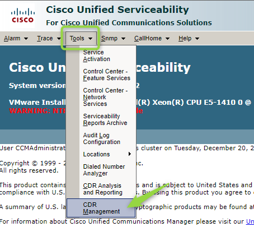This screenshot has height=227, width=254.
Task: Click the Tools menu label
Action: point(77,38)
